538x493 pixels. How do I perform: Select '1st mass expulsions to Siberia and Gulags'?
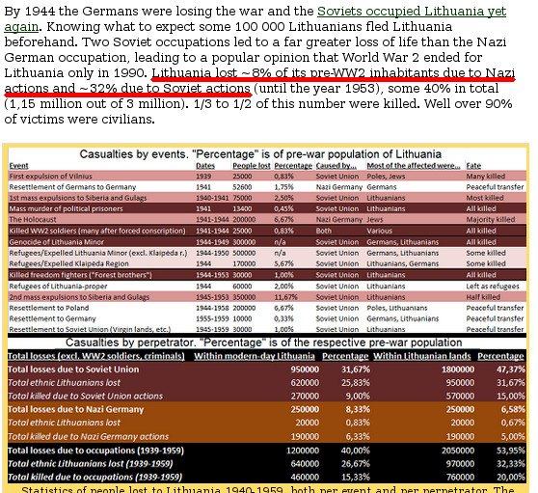coord(77,198)
